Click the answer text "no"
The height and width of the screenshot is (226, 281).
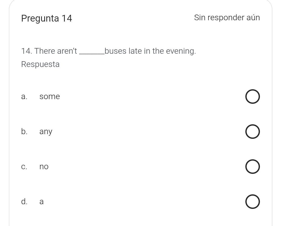[x=44, y=167]
